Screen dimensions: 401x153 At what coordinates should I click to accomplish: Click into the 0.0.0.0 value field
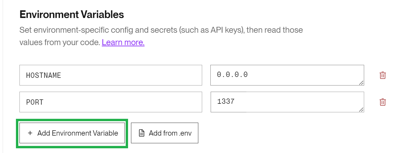[287, 75]
